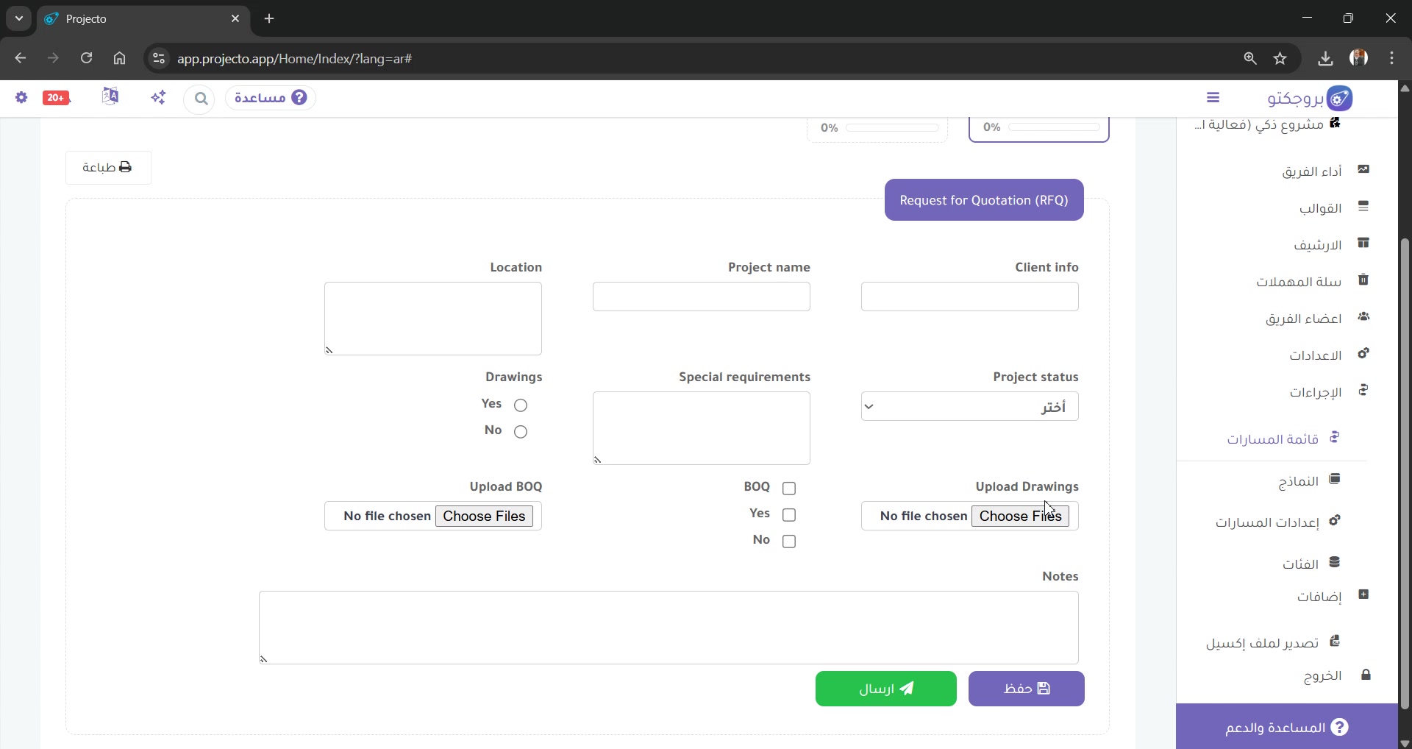Screen dimensions: 1412x749
Task: Open القوالب in the sidebar
Action: tap(1321, 208)
